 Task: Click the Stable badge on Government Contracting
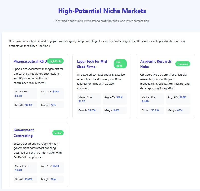point(58,133)
